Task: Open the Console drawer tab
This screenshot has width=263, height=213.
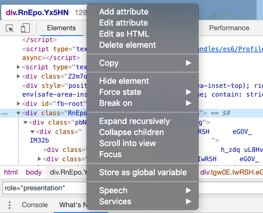Action: pos(35,205)
